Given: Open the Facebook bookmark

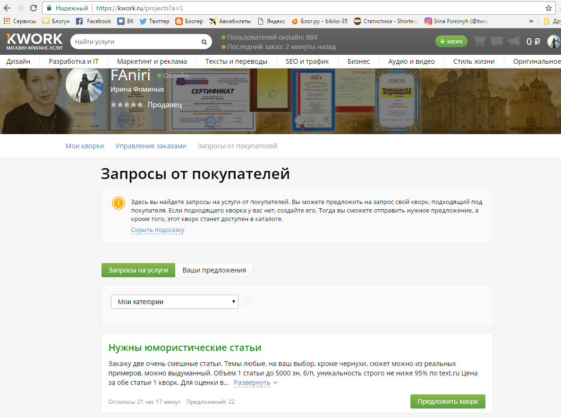Looking at the screenshot, I should coord(93,21).
